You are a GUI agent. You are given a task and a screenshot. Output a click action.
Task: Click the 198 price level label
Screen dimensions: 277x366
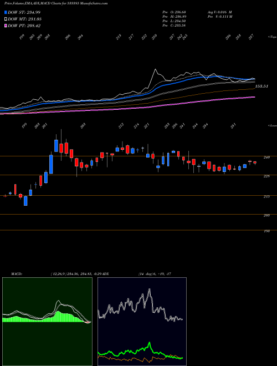(266, 231)
